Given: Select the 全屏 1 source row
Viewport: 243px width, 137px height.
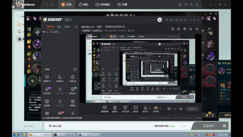Looking at the screenshot, I should tap(60, 32).
